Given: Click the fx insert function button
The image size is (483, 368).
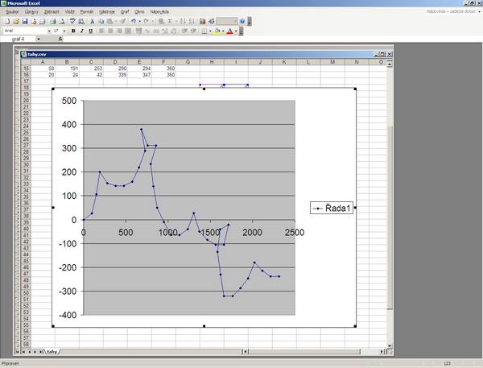Looking at the screenshot, I should click(x=60, y=39).
